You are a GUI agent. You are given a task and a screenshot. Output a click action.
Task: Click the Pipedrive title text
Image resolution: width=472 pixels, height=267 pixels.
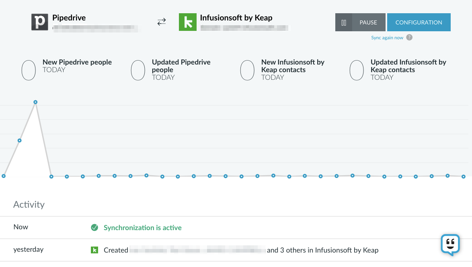click(69, 18)
